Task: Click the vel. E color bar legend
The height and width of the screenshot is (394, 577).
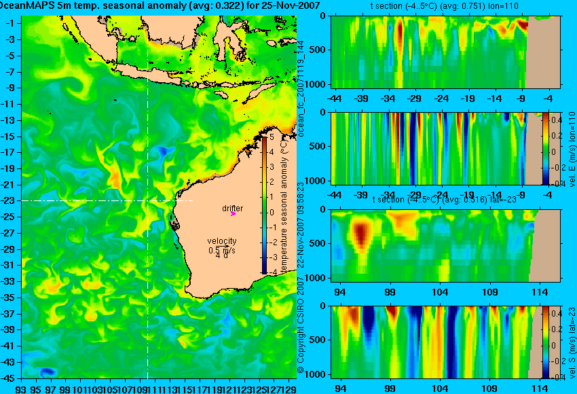Action: tap(545, 148)
